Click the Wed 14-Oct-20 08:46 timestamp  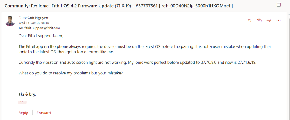tap(30, 23)
